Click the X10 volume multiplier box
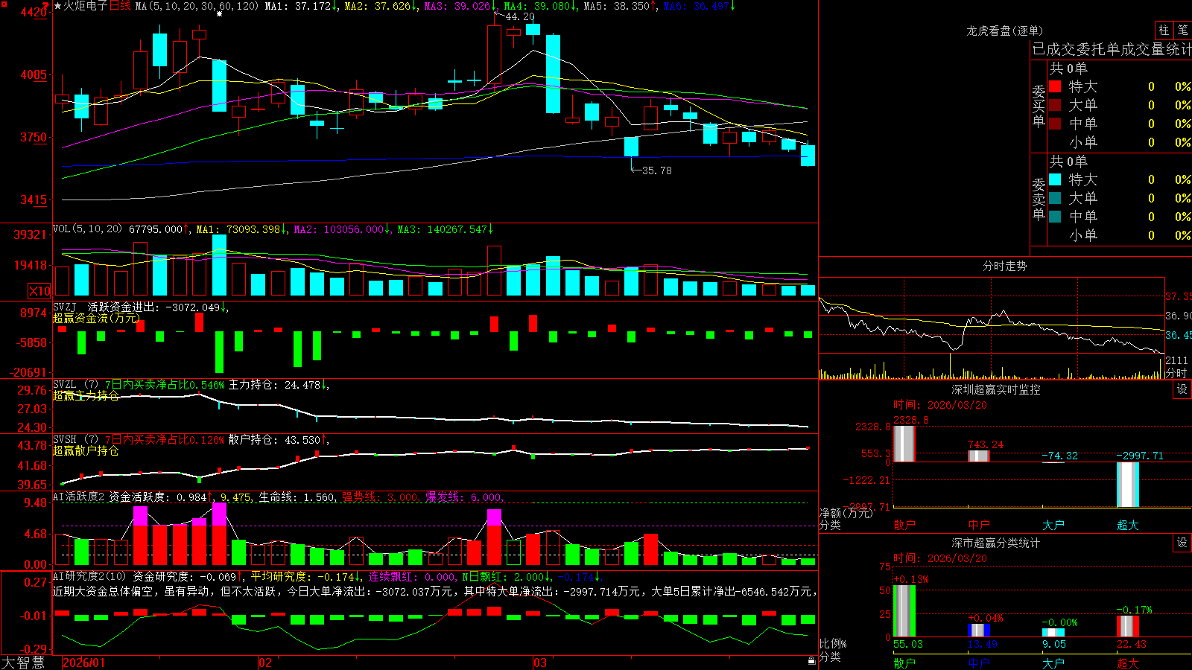Image resolution: width=1192 pixels, height=670 pixels. coord(39,291)
